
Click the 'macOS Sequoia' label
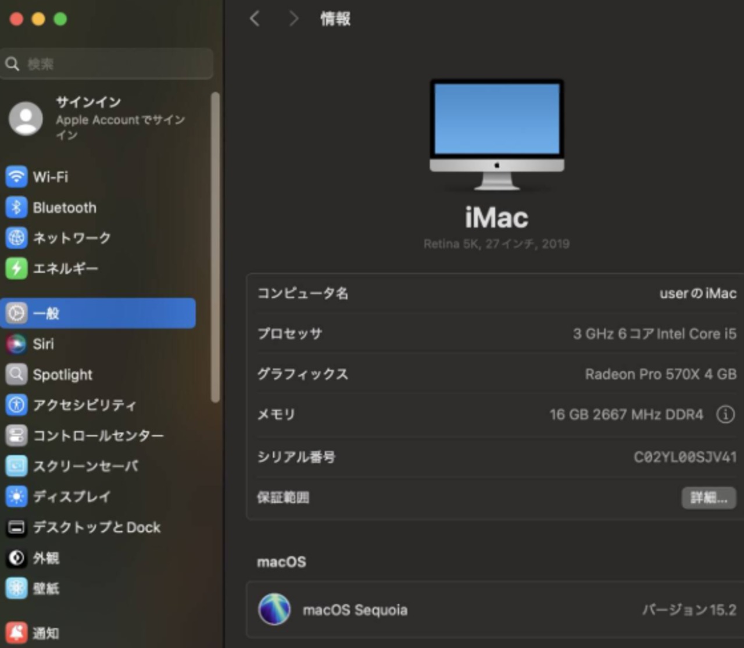[355, 610]
